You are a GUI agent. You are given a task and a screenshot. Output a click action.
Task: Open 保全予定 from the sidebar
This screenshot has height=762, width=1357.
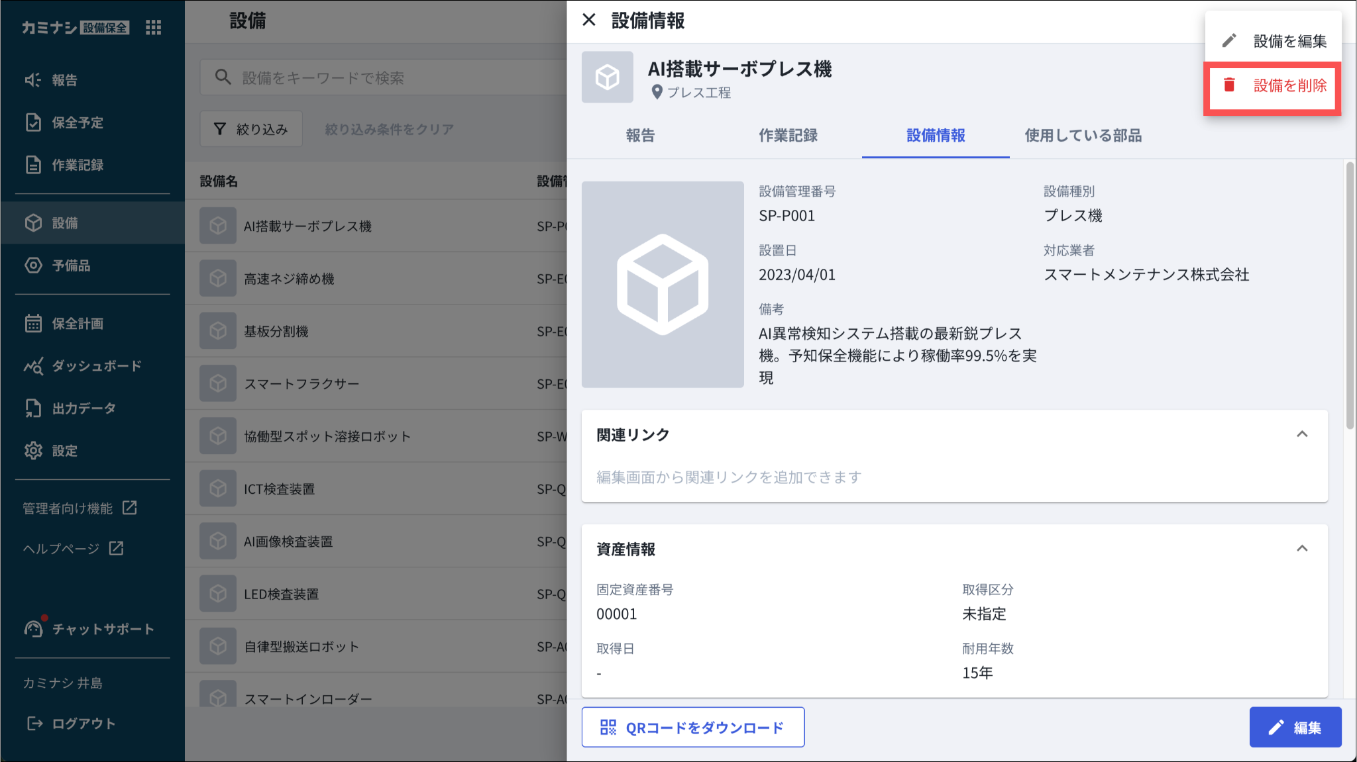[x=77, y=122]
